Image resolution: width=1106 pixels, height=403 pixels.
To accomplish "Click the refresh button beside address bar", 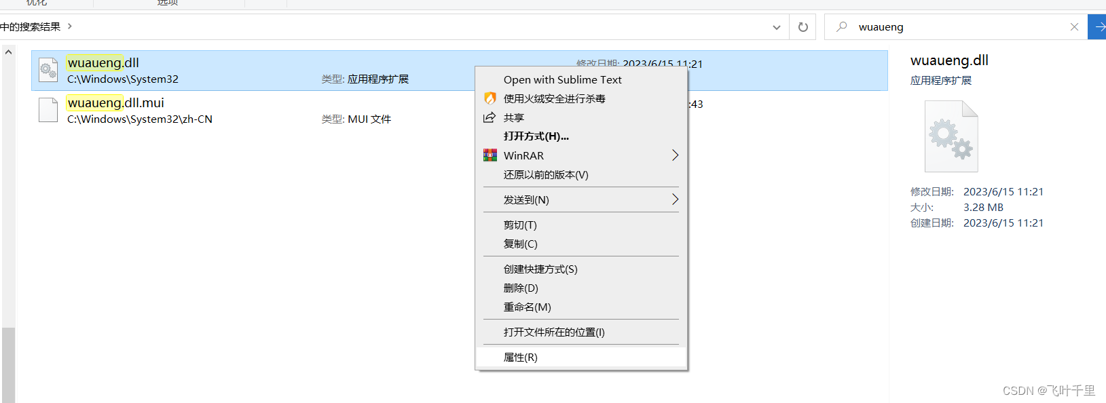I will pos(803,27).
